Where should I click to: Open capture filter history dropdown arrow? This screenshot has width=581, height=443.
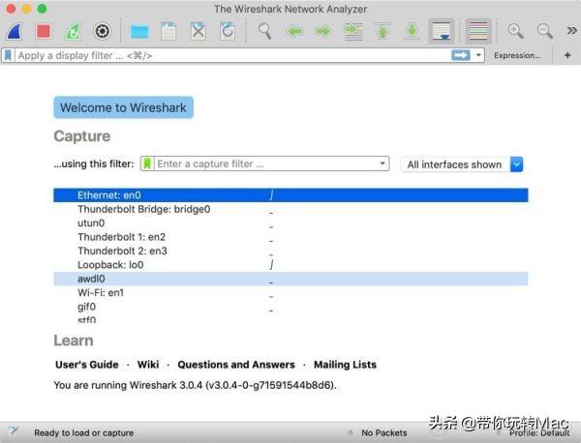click(382, 163)
